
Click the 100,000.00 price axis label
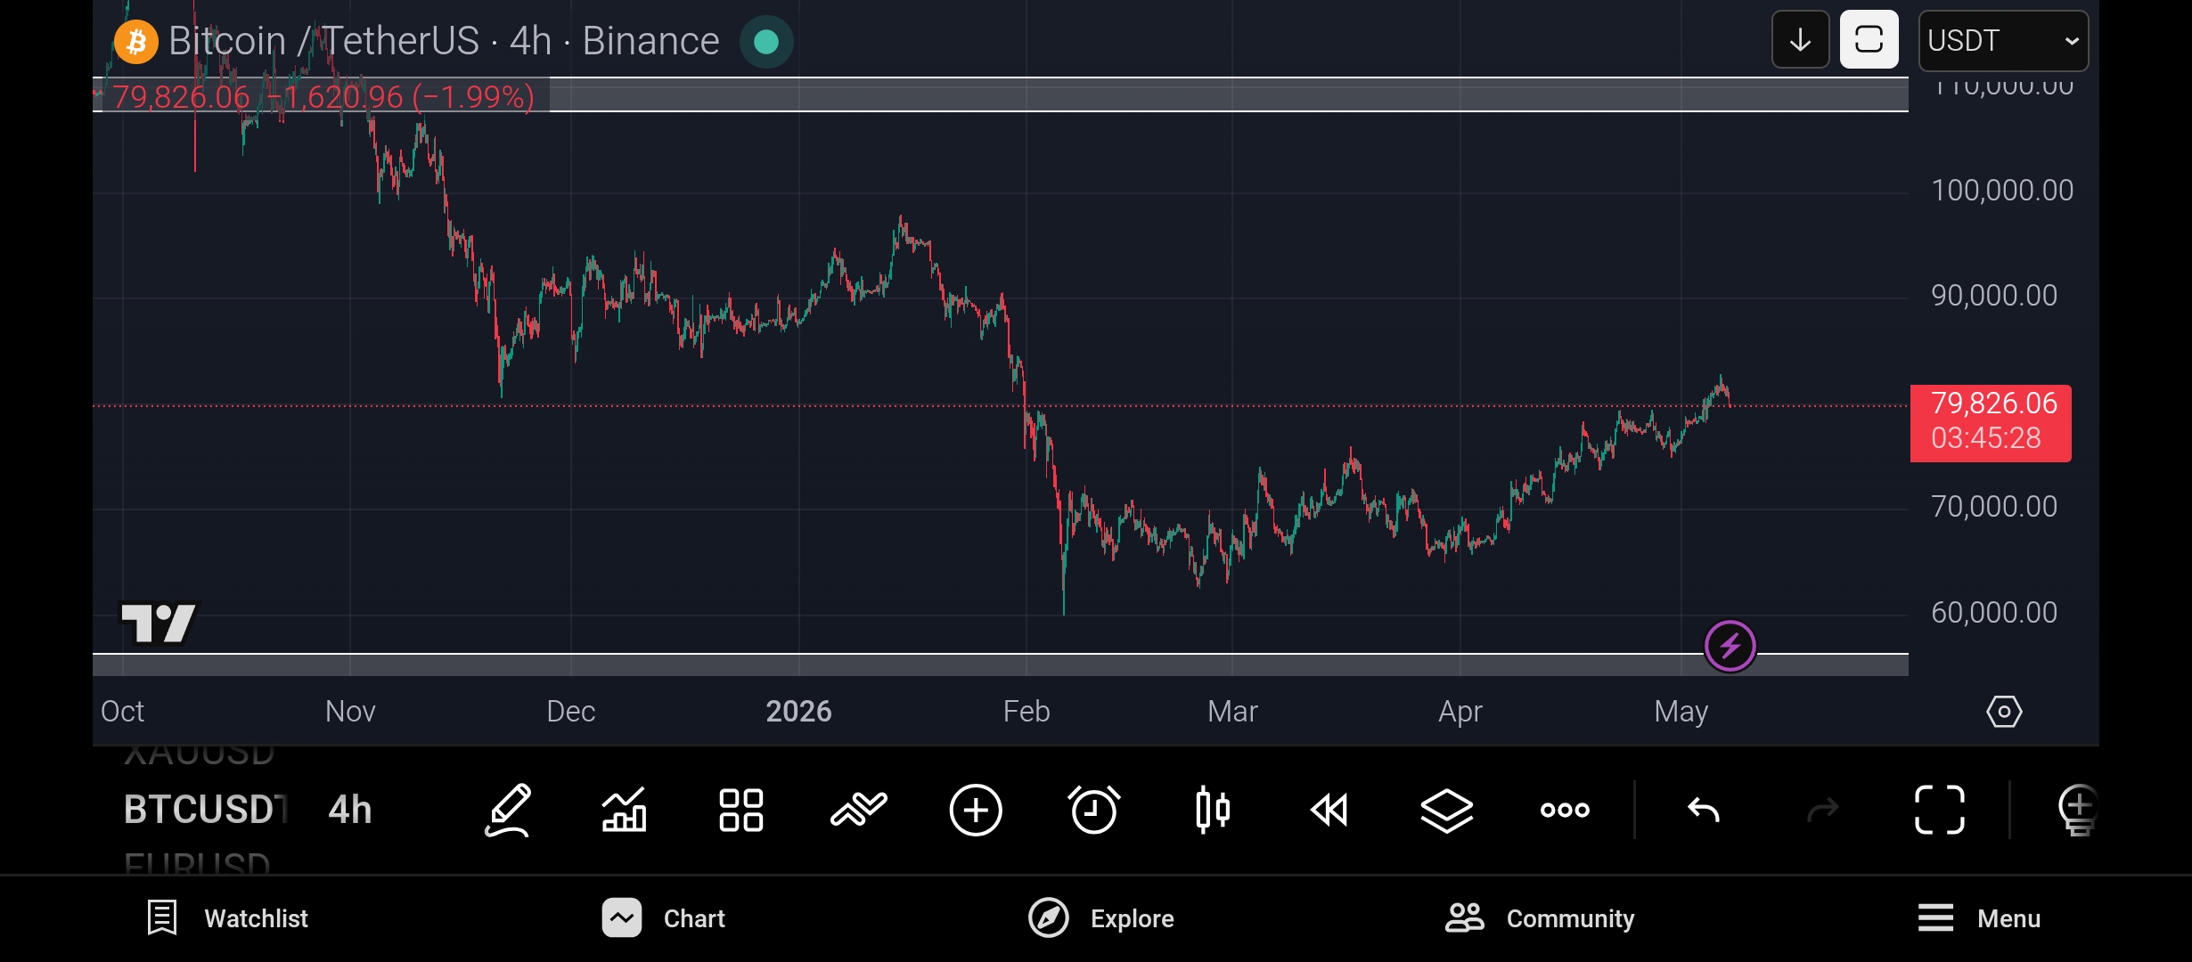[2002, 191]
